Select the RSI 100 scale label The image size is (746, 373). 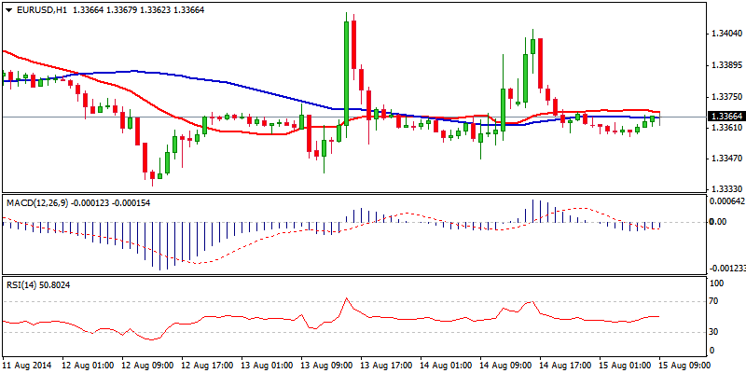(x=716, y=283)
